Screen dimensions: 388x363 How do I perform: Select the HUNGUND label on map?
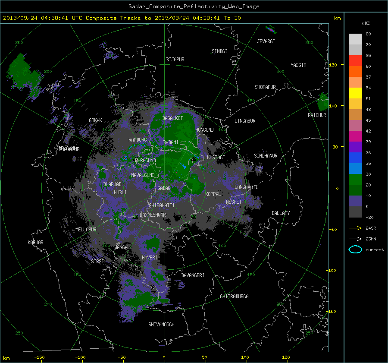(204, 129)
